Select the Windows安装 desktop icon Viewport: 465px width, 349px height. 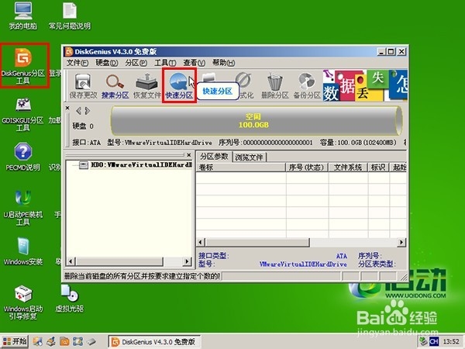[x=23, y=251]
